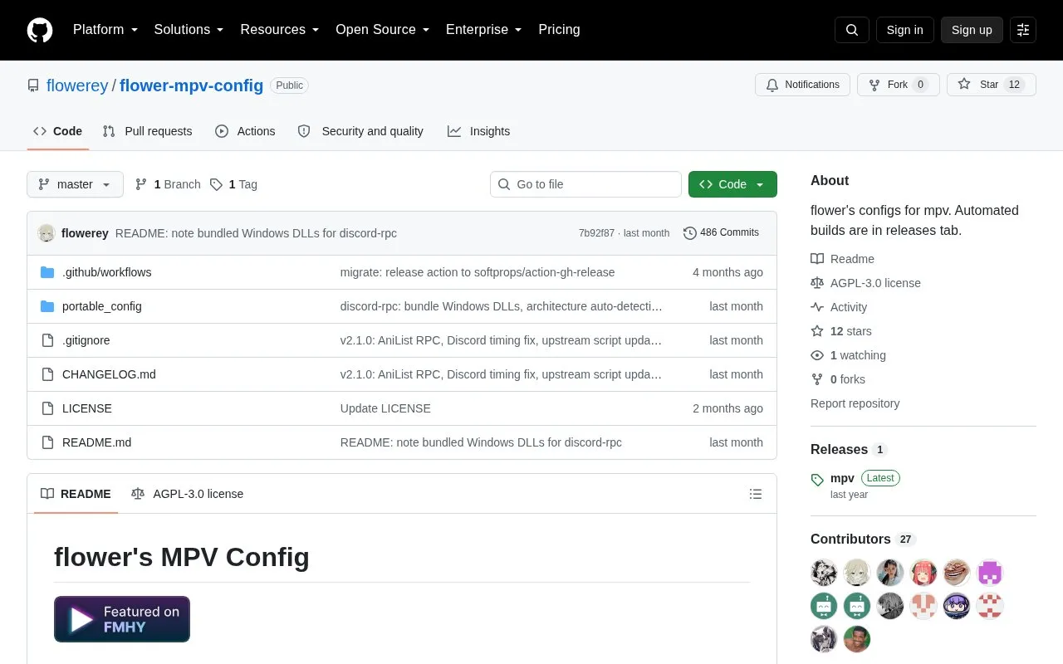Open the Activity link in About
Image resolution: width=1063 pixels, height=664 pixels.
coord(839,307)
